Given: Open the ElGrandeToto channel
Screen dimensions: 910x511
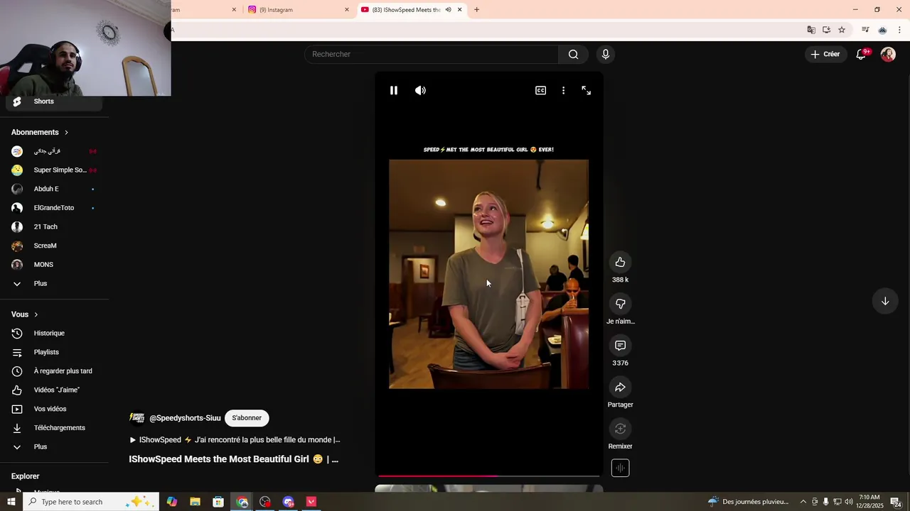Looking at the screenshot, I should pos(54,208).
